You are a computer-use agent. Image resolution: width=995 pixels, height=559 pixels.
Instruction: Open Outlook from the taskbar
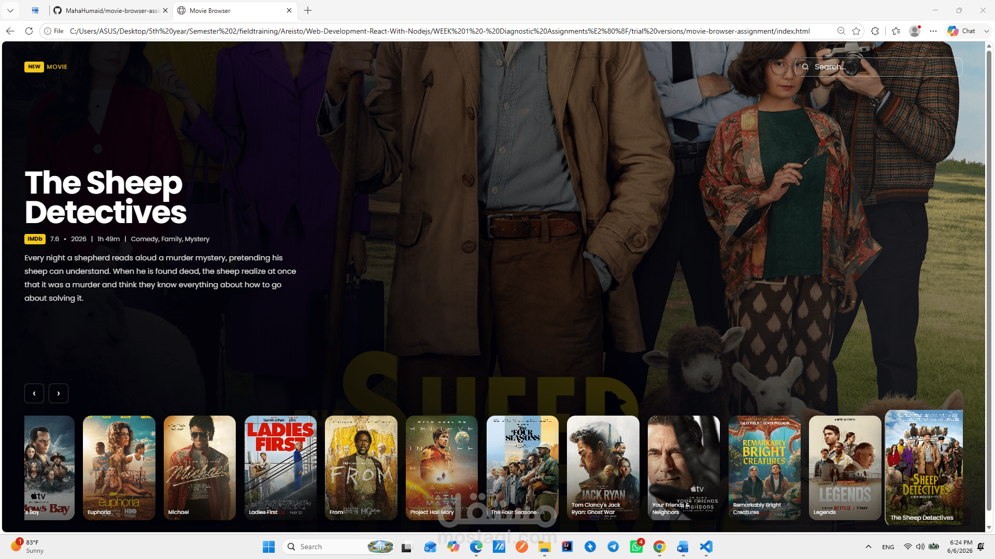tap(430, 547)
